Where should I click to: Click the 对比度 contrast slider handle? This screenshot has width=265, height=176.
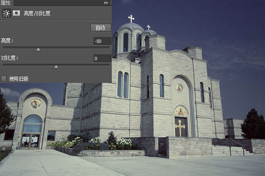(x=56, y=67)
